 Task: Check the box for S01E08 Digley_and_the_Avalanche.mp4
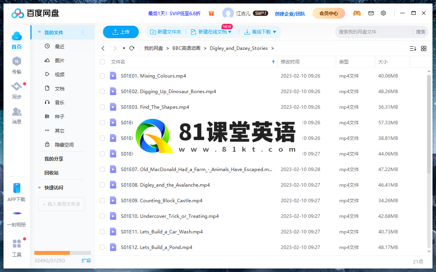click(102, 185)
